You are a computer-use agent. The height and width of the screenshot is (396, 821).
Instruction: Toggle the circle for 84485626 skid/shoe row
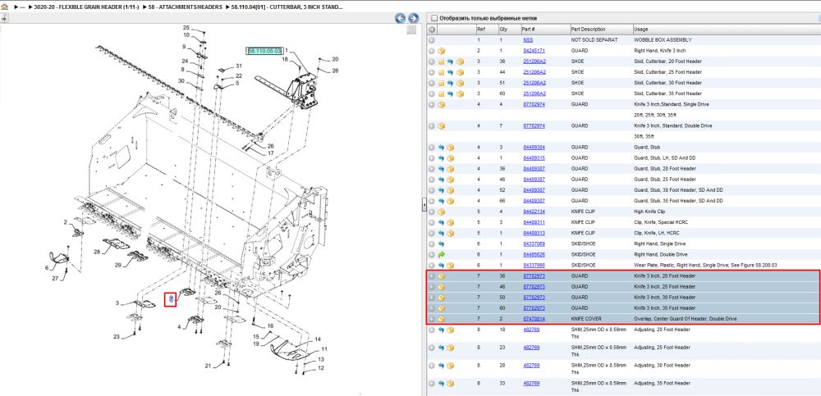(432, 255)
